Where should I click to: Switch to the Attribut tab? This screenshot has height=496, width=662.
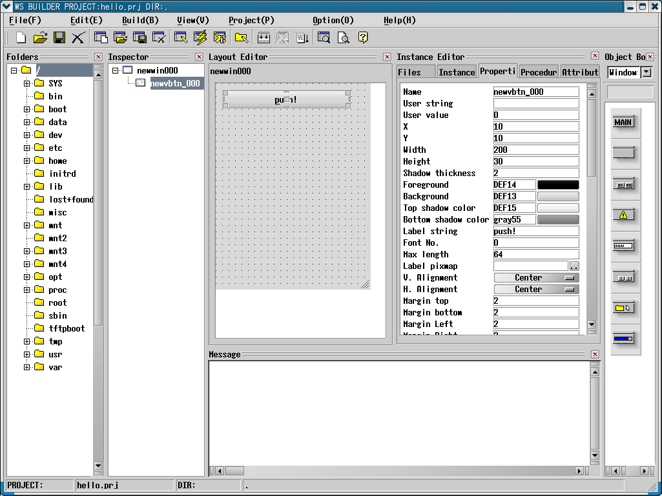[x=580, y=72]
